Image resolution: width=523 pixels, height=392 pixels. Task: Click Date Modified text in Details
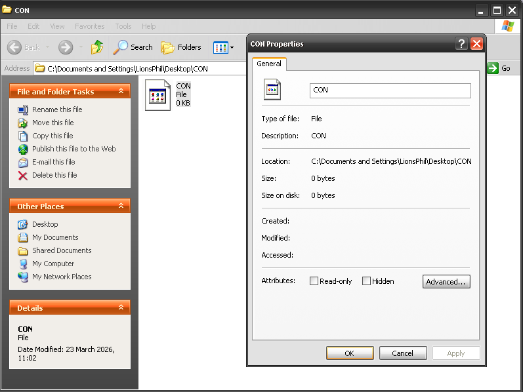pos(66,354)
